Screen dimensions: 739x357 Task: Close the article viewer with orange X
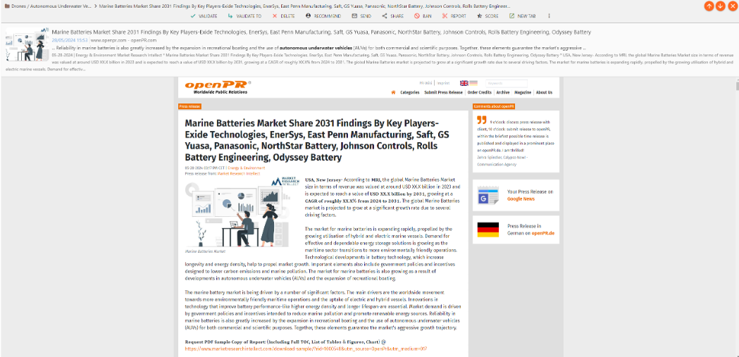(732, 6)
